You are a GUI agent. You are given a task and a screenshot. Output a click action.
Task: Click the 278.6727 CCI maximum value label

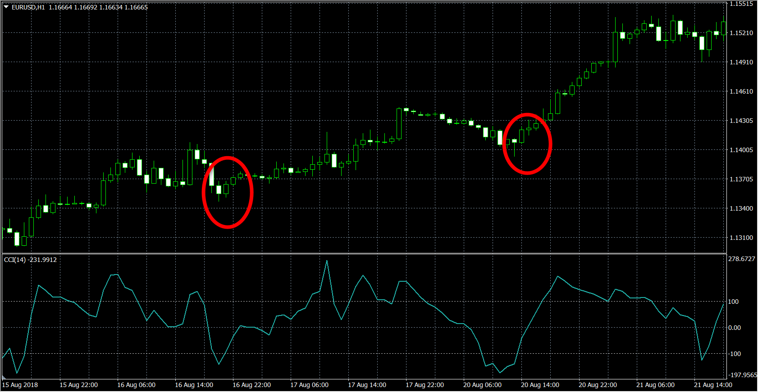pos(741,259)
